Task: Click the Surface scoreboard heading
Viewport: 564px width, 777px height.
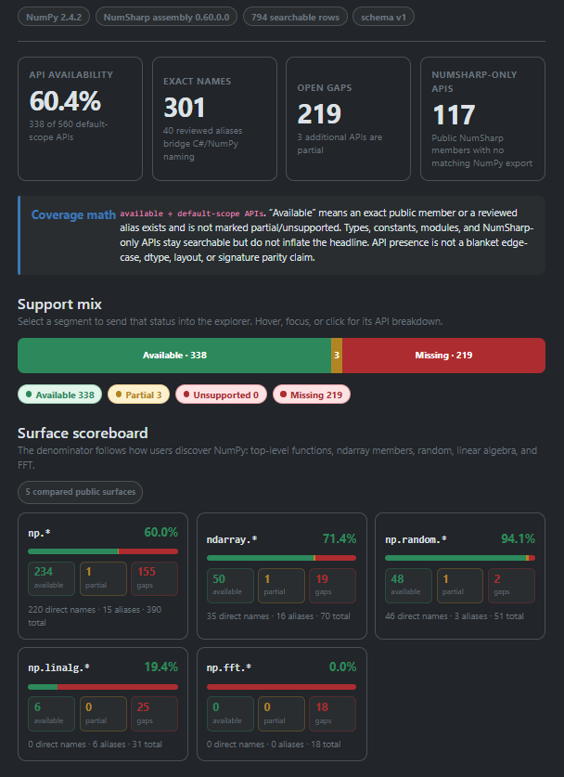Action: (83, 434)
